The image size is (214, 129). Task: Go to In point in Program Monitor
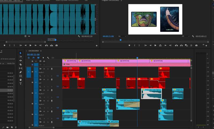coord(146,45)
